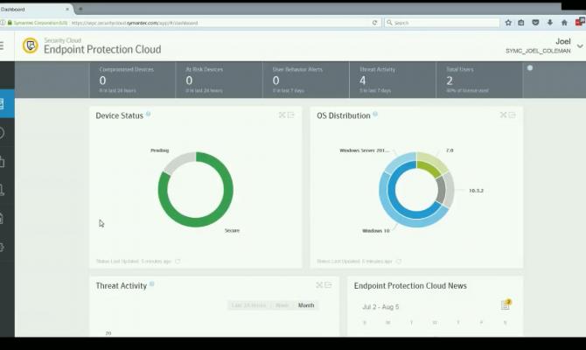Switch to the Dashboard browser tab
The height and width of the screenshot is (350, 586).
33,9
